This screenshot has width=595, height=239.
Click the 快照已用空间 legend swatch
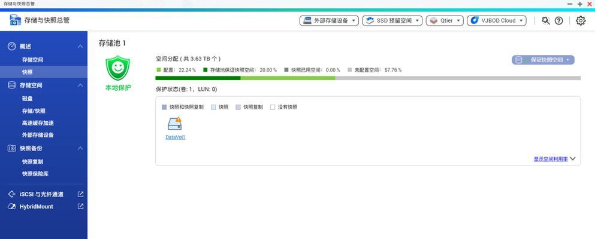tap(286, 70)
